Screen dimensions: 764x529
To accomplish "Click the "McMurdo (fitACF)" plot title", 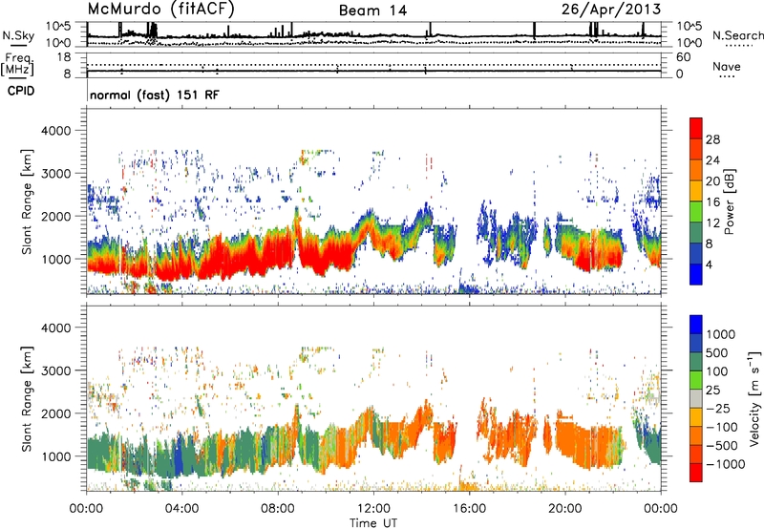I will tap(160, 10).
